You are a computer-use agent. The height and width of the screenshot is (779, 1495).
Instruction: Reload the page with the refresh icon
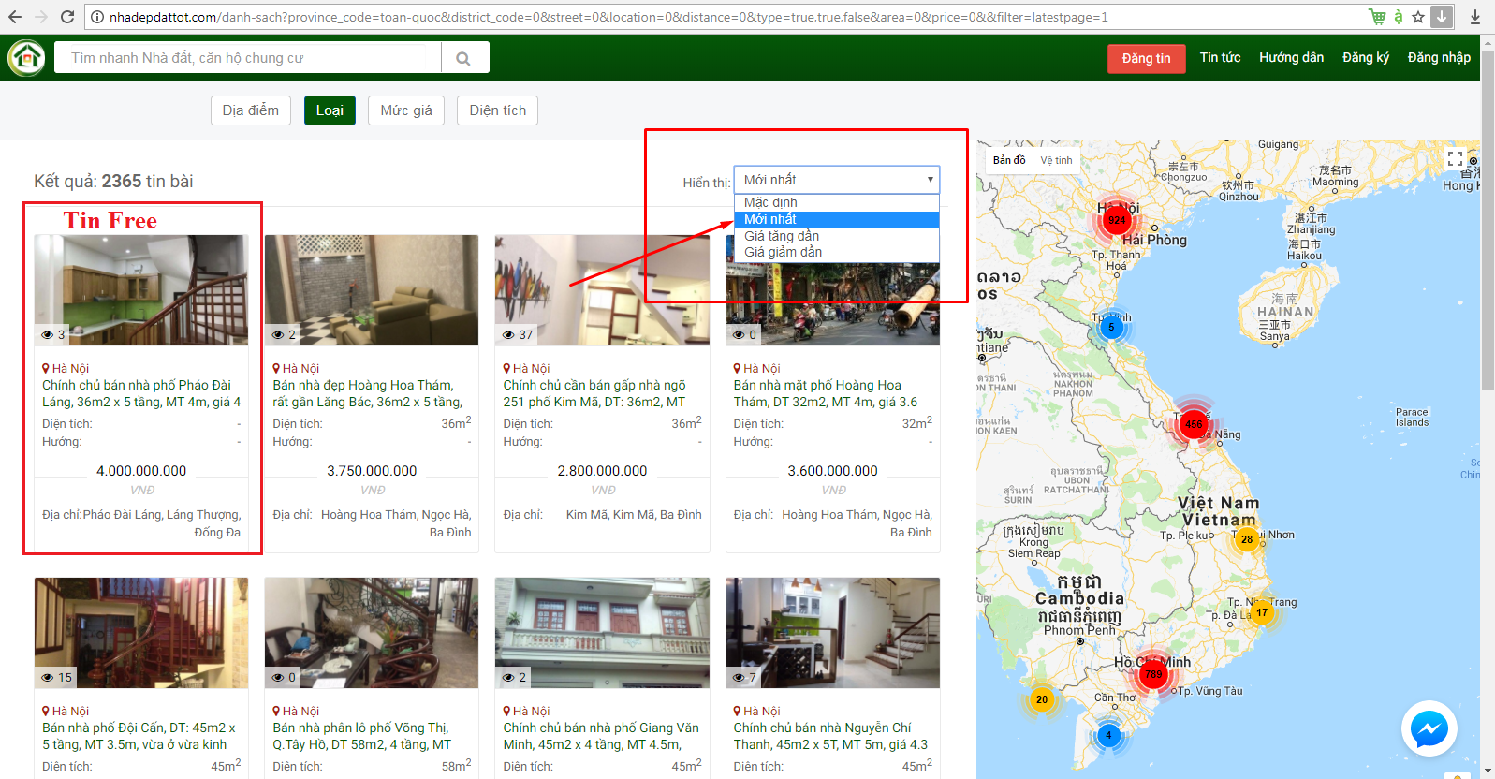pyautogui.click(x=67, y=17)
